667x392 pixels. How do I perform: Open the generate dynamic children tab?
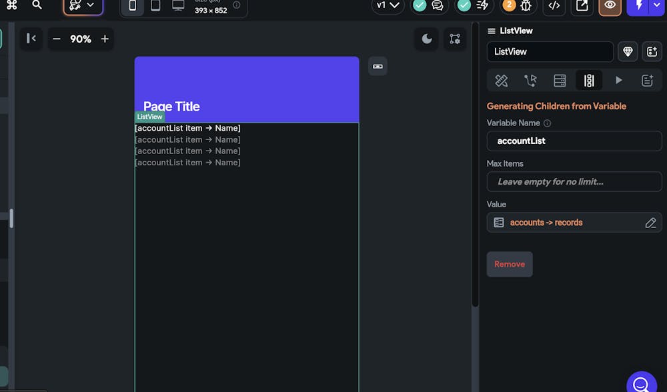(589, 81)
